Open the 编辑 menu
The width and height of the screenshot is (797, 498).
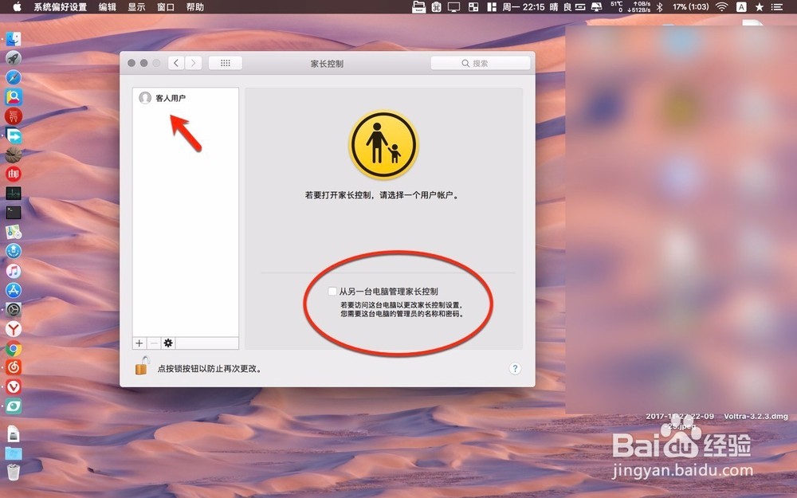(108, 7)
